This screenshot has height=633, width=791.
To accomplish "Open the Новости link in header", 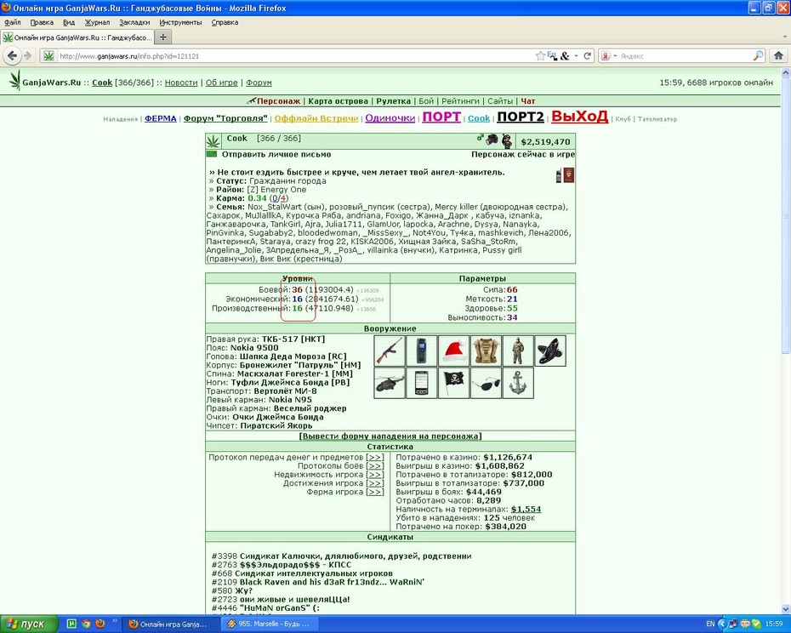I will [x=181, y=83].
